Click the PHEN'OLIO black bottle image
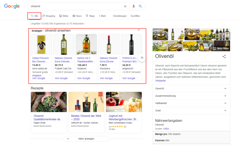The image size is (241, 145). pos(131,45)
